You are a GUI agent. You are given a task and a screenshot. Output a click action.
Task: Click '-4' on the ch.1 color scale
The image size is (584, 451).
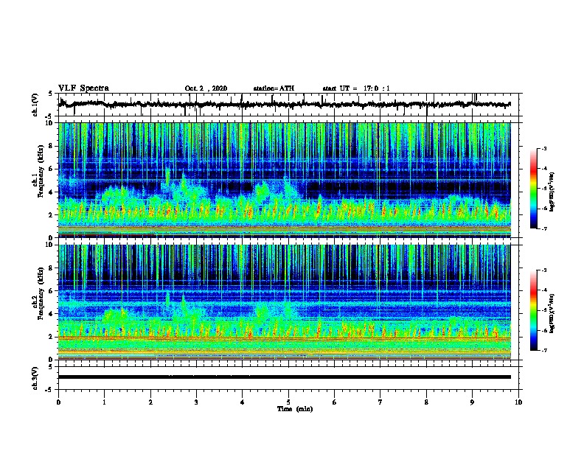(543, 169)
